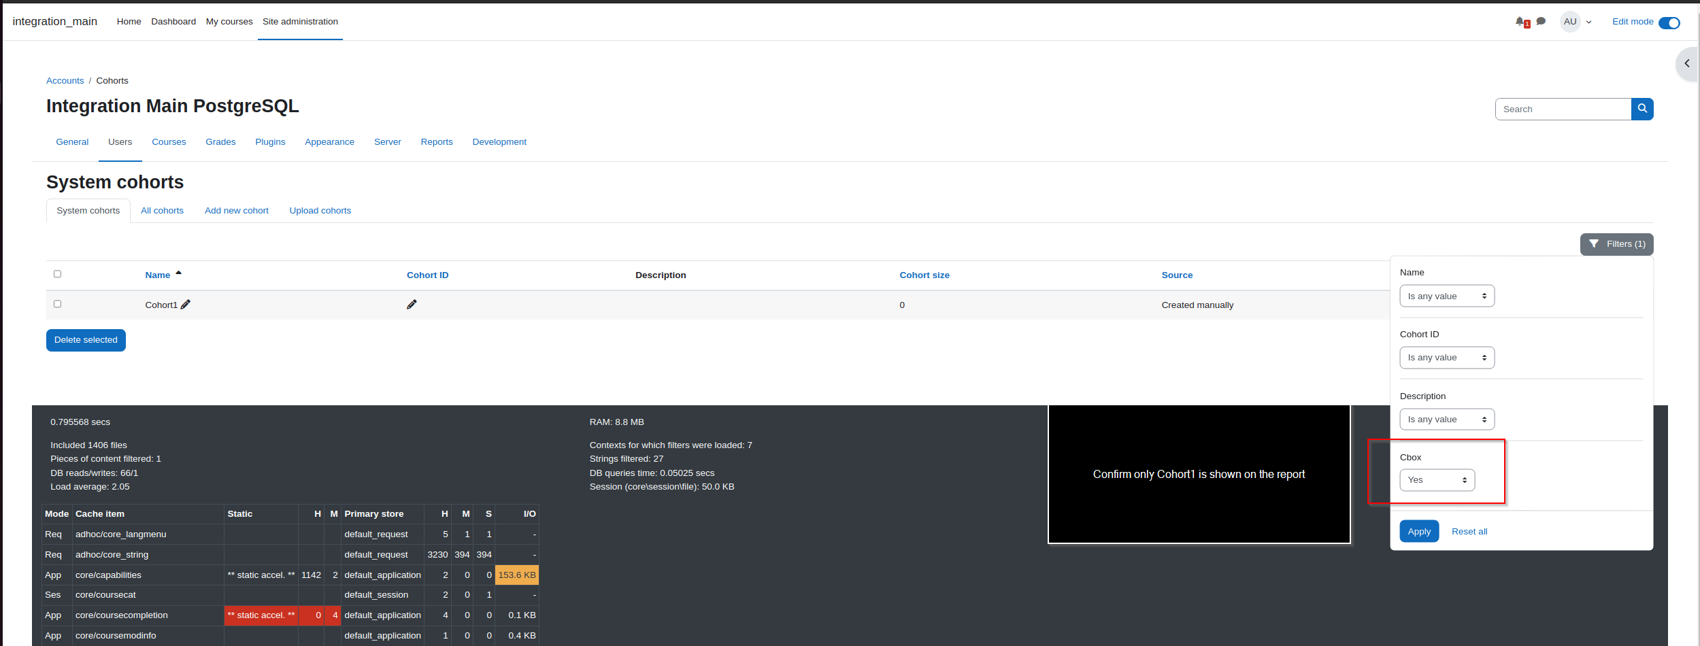
Task: Switch to the Reports admin tab
Action: pos(437,142)
